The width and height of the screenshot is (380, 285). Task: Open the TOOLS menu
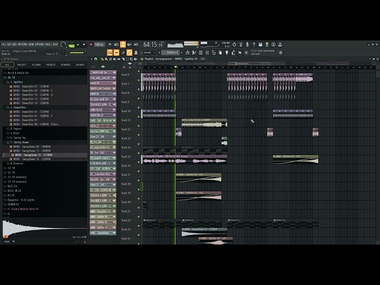tap(49, 45)
